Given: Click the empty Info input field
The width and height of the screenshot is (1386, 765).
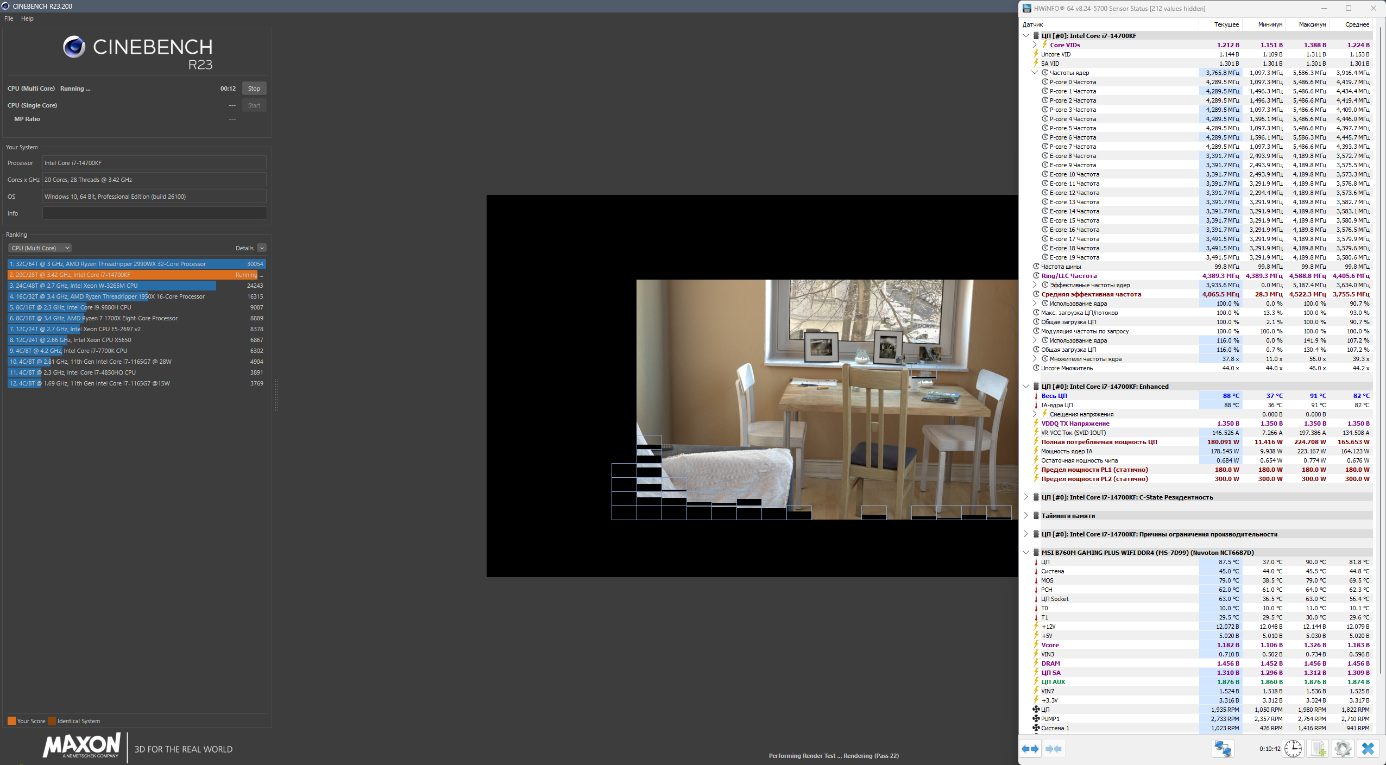Looking at the screenshot, I should (x=154, y=213).
